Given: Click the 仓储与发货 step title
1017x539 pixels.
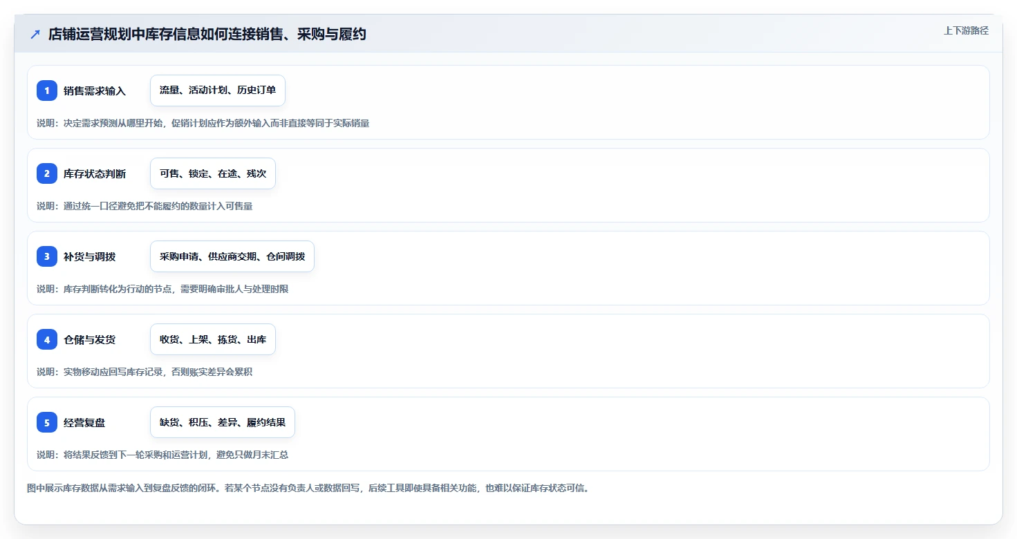Looking at the screenshot, I should tap(90, 339).
